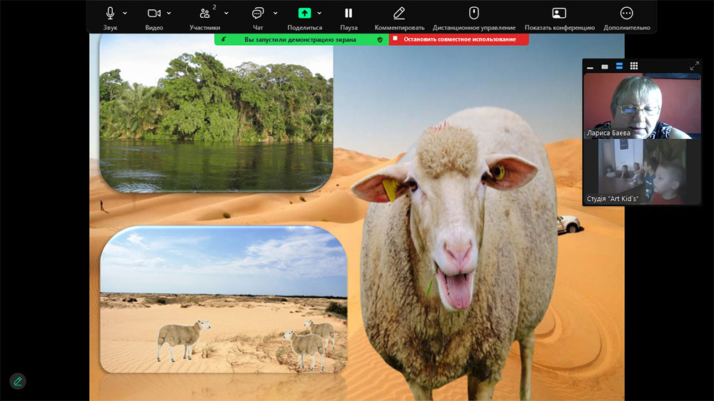Screen dimensions: 714x401
Task: Switch video panel to grid view
Action: [634, 66]
